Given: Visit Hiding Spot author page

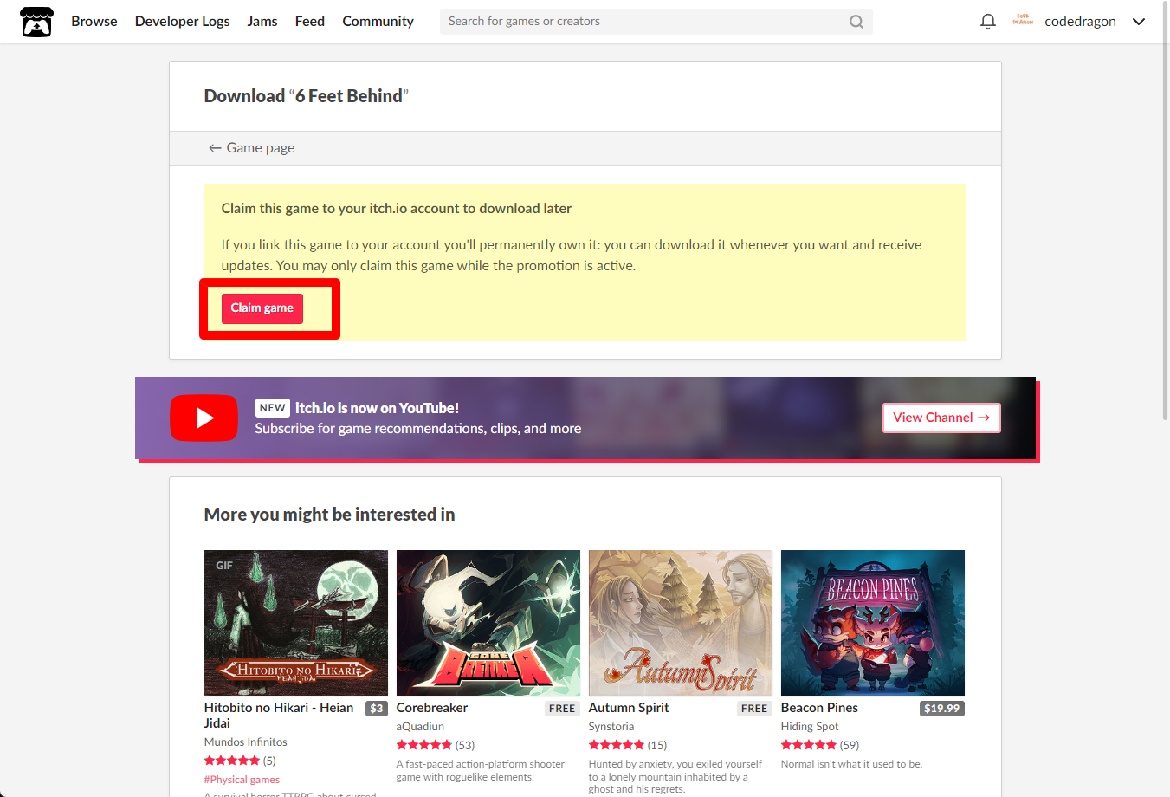Looking at the screenshot, I should click(x=810, y=727).
